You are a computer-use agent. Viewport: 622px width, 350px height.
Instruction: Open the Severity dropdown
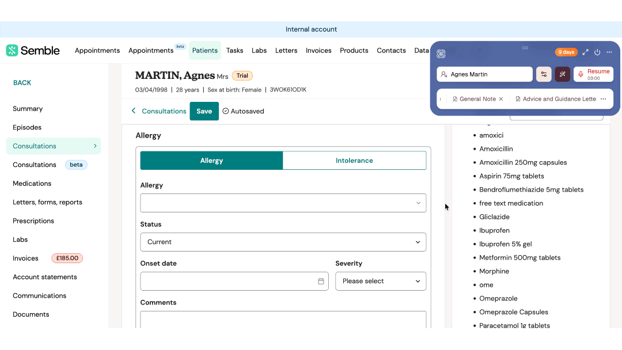pos(381,281)
